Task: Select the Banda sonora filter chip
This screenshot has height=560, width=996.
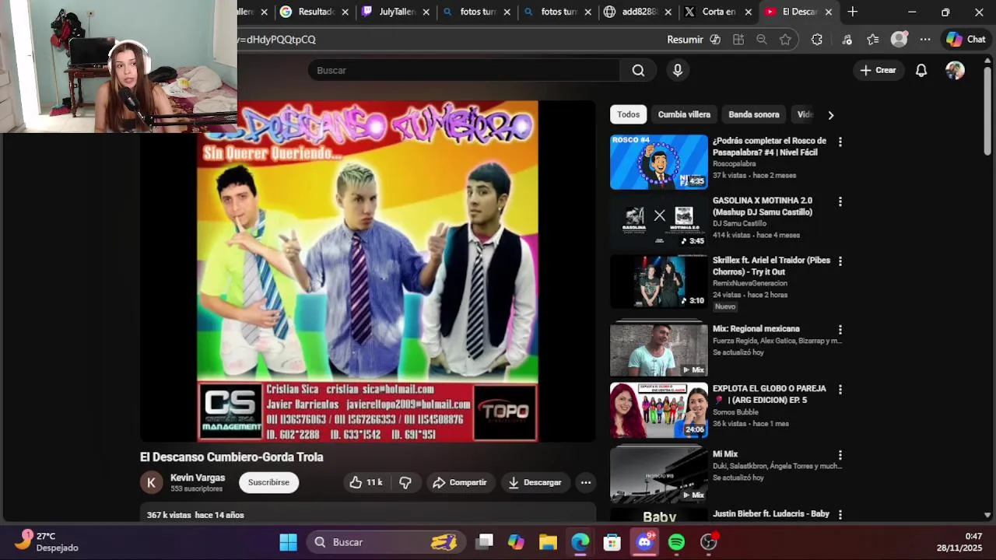Action: [x=753, y=114]
